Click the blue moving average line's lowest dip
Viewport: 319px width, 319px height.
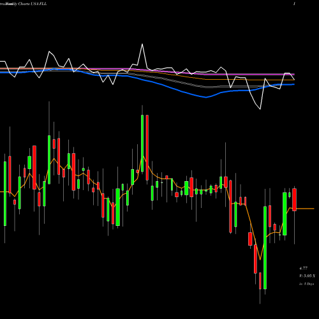(206, 98)
